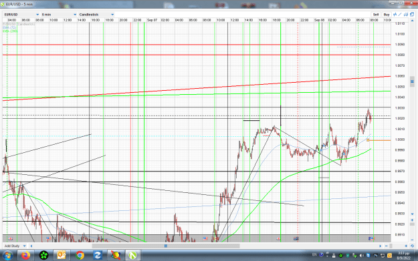This screenshot has width=418, height=261.
Task: Open the Candlestick chart type dropdown
Action: pos(96,15)
